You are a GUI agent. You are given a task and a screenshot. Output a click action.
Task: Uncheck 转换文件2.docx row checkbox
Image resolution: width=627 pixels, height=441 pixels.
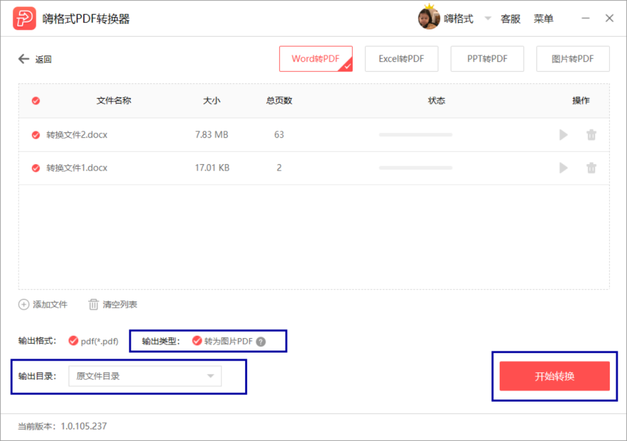(36, 135)
